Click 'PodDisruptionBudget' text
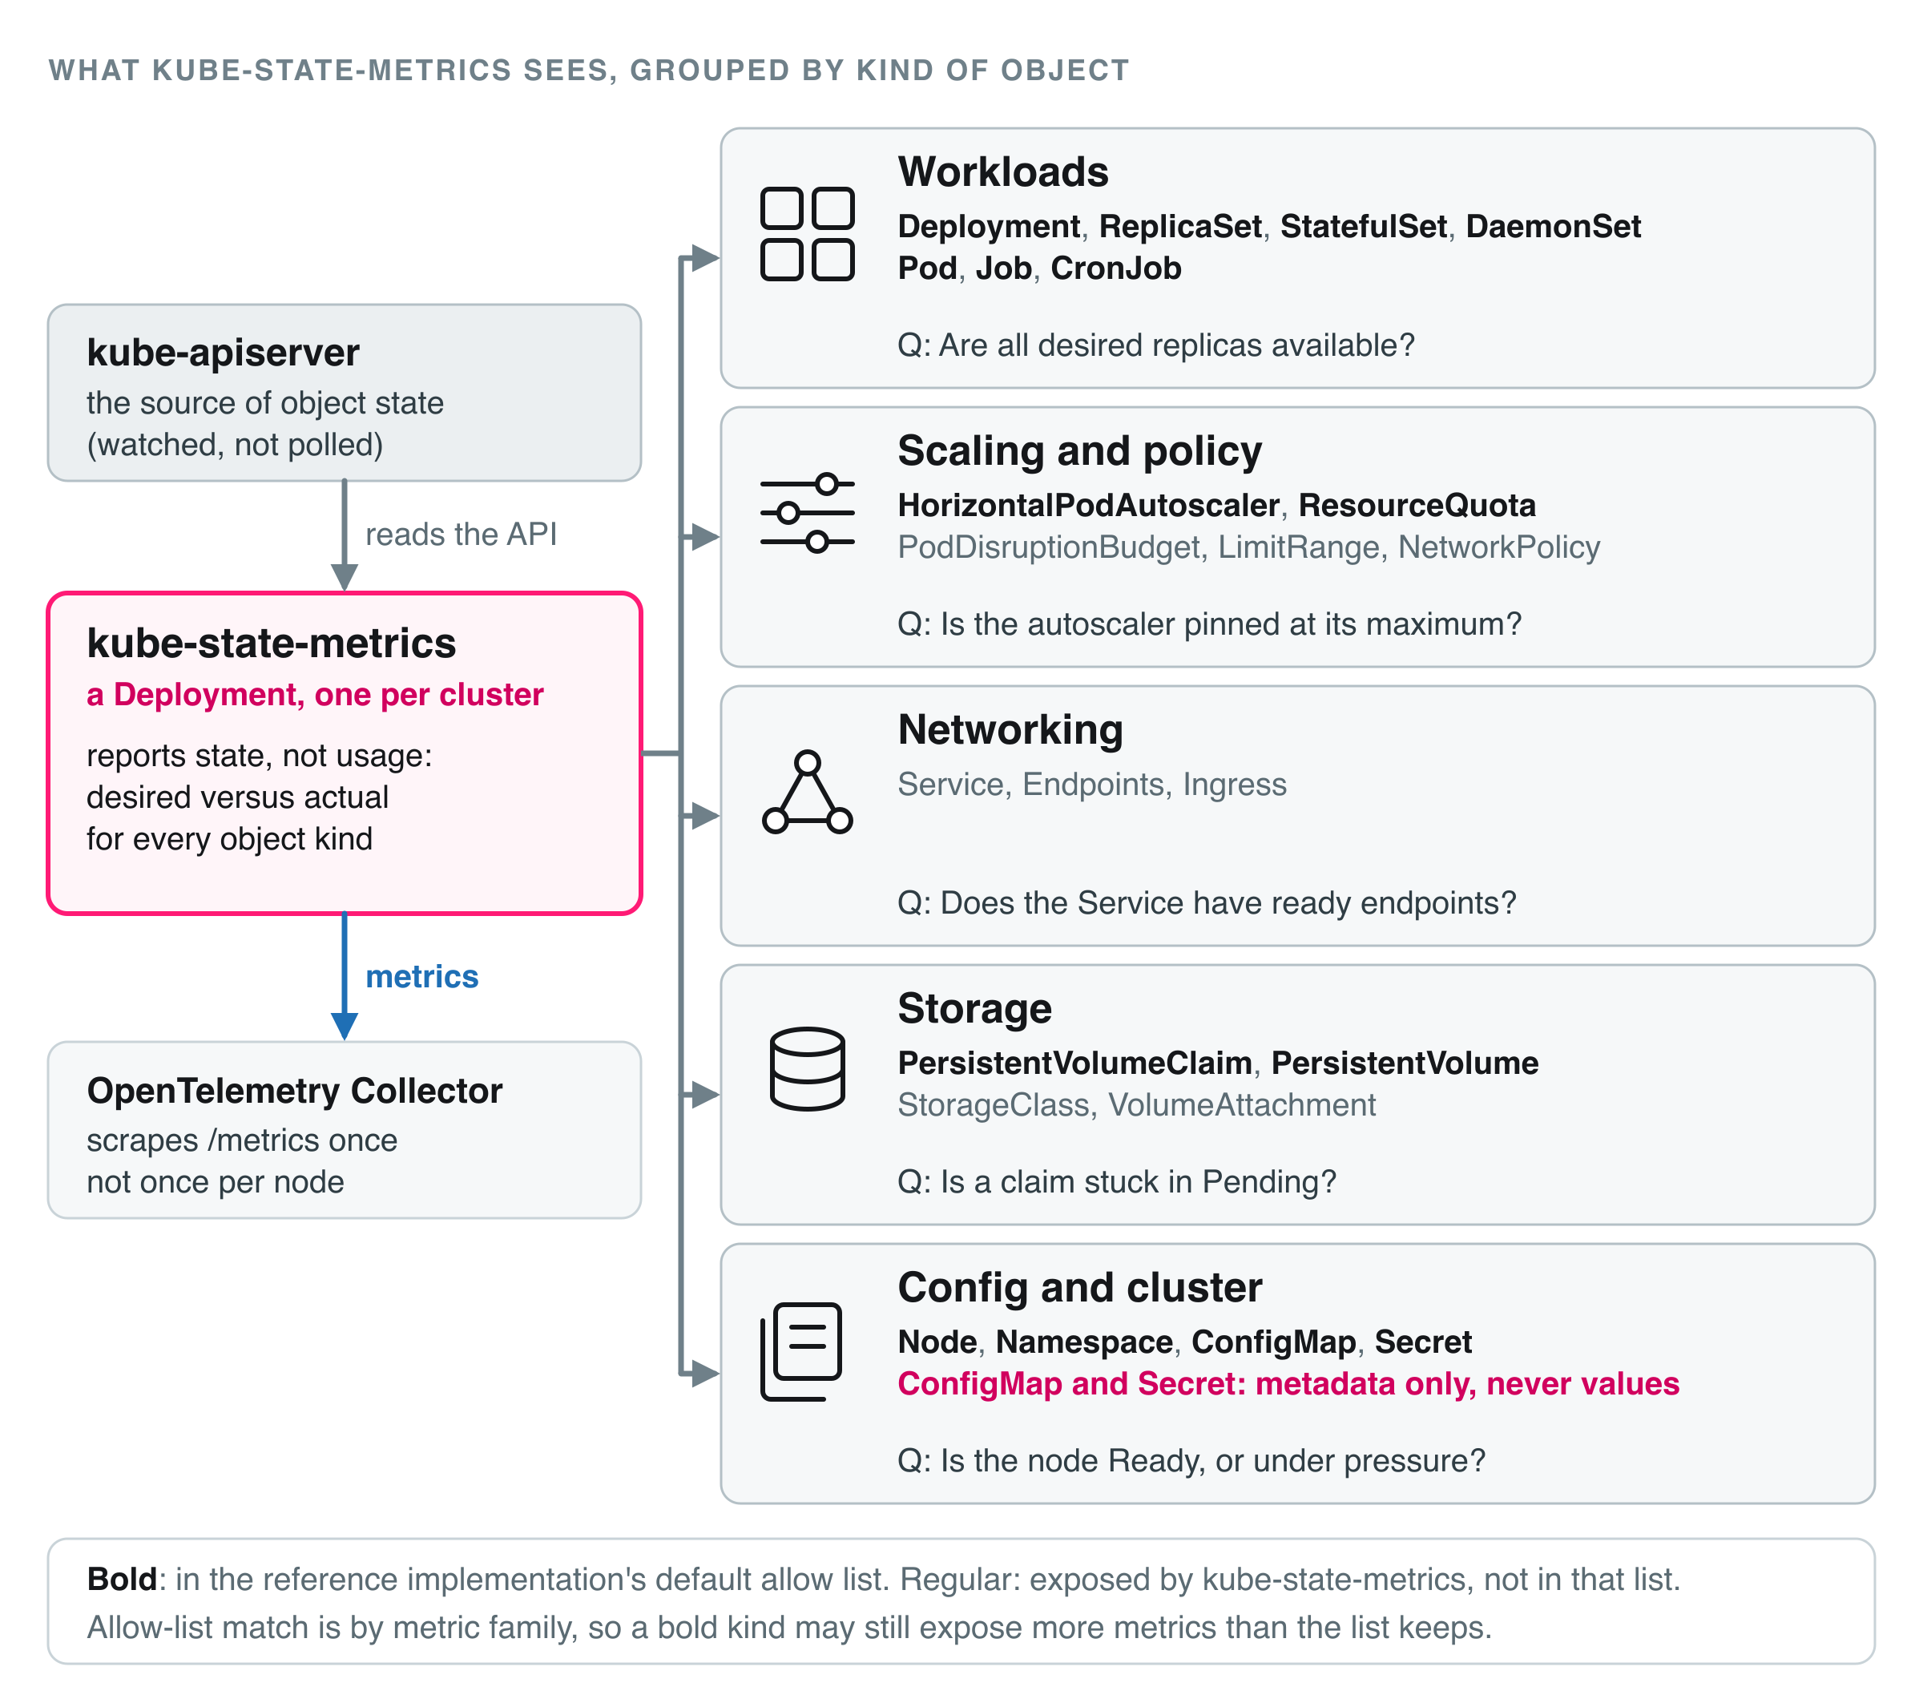Screen dimensions: 1923x1699 pyautogui.click(x=1049, y=547)
